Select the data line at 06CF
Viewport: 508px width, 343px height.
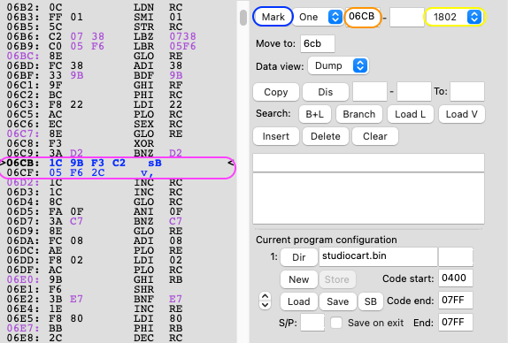(x=118, y=172)
